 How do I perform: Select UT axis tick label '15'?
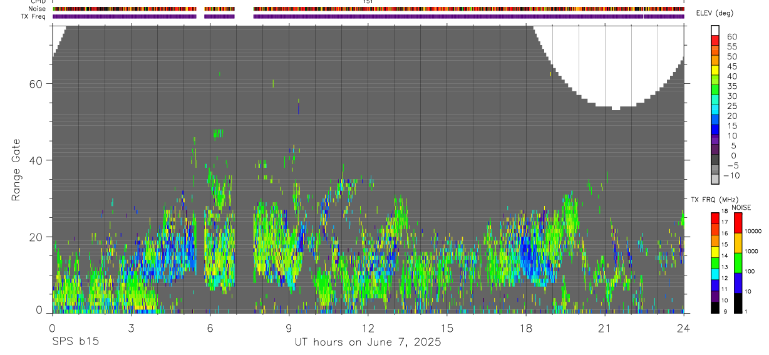[x=446, y=327]
